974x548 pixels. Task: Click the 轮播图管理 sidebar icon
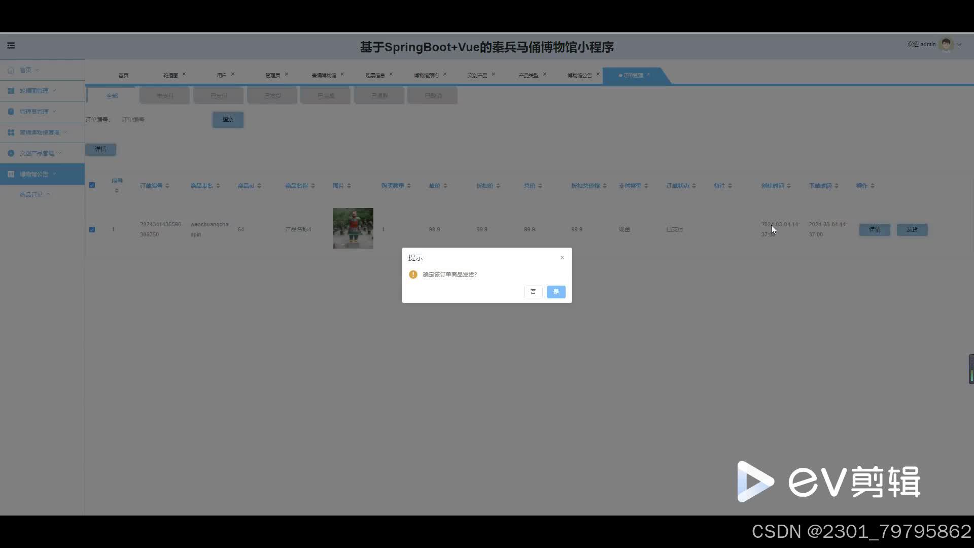(11, 91)
